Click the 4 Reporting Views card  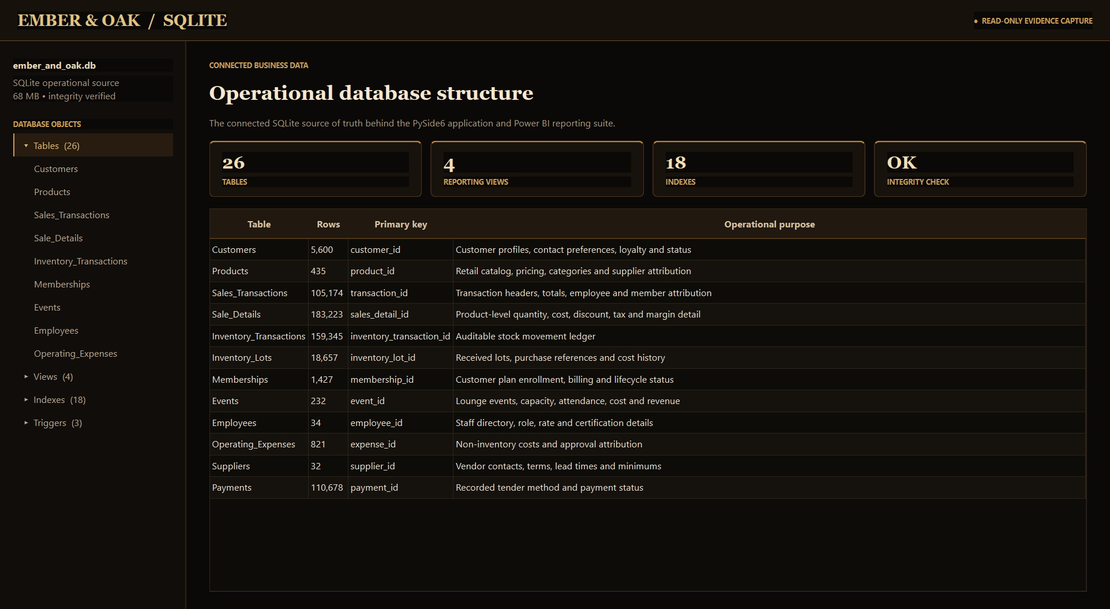pos(537,169)
